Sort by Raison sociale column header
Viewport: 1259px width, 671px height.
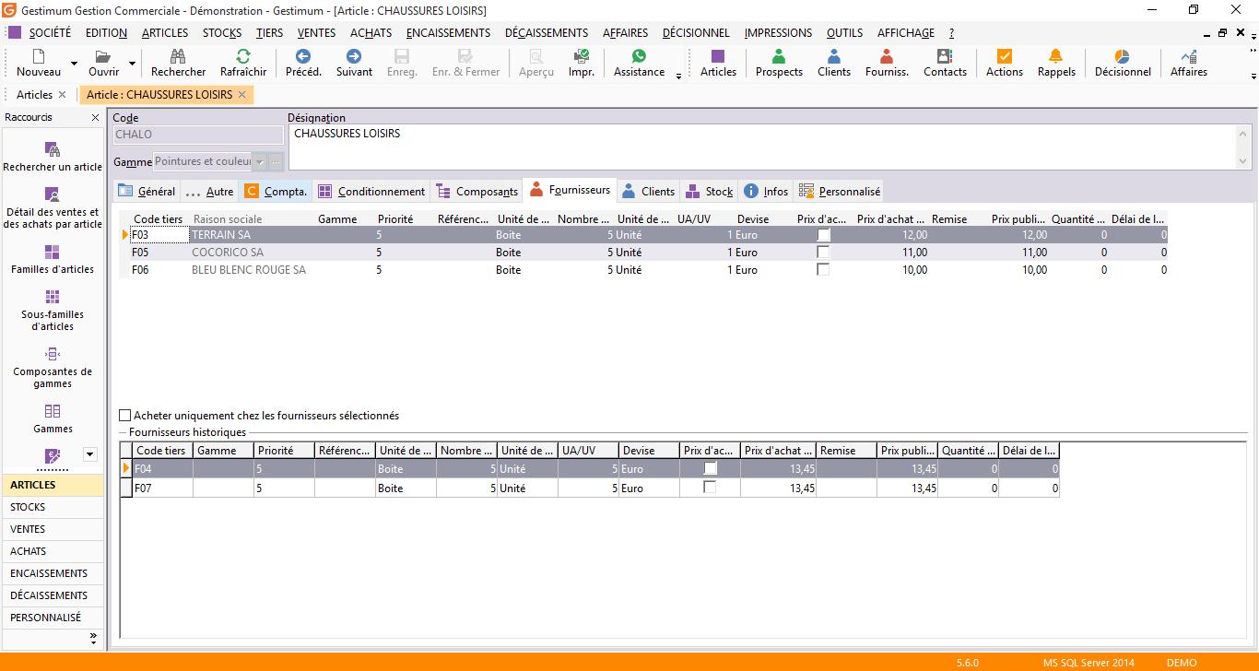click(227, 219)
